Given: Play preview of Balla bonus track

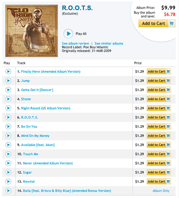Looking at the screenshot, I should click(8, 191).
